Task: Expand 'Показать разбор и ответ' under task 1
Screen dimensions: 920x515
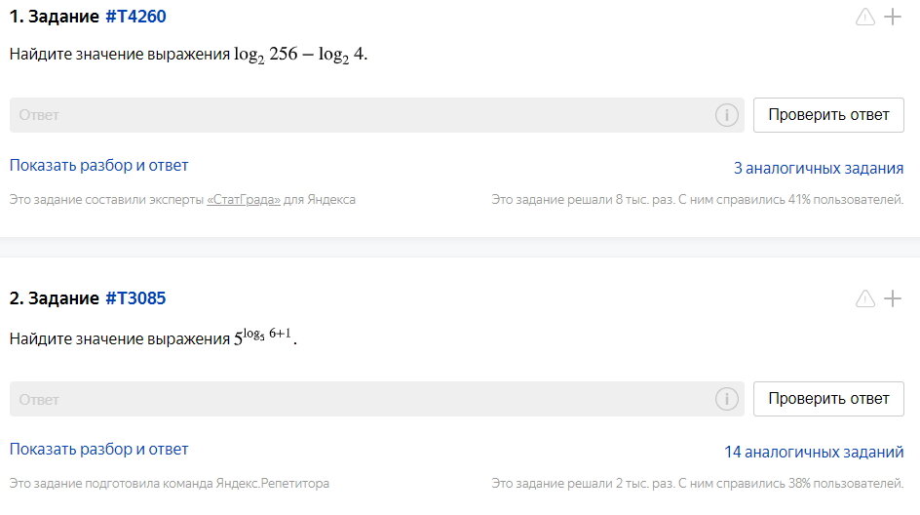Action: tap(98, 166)
